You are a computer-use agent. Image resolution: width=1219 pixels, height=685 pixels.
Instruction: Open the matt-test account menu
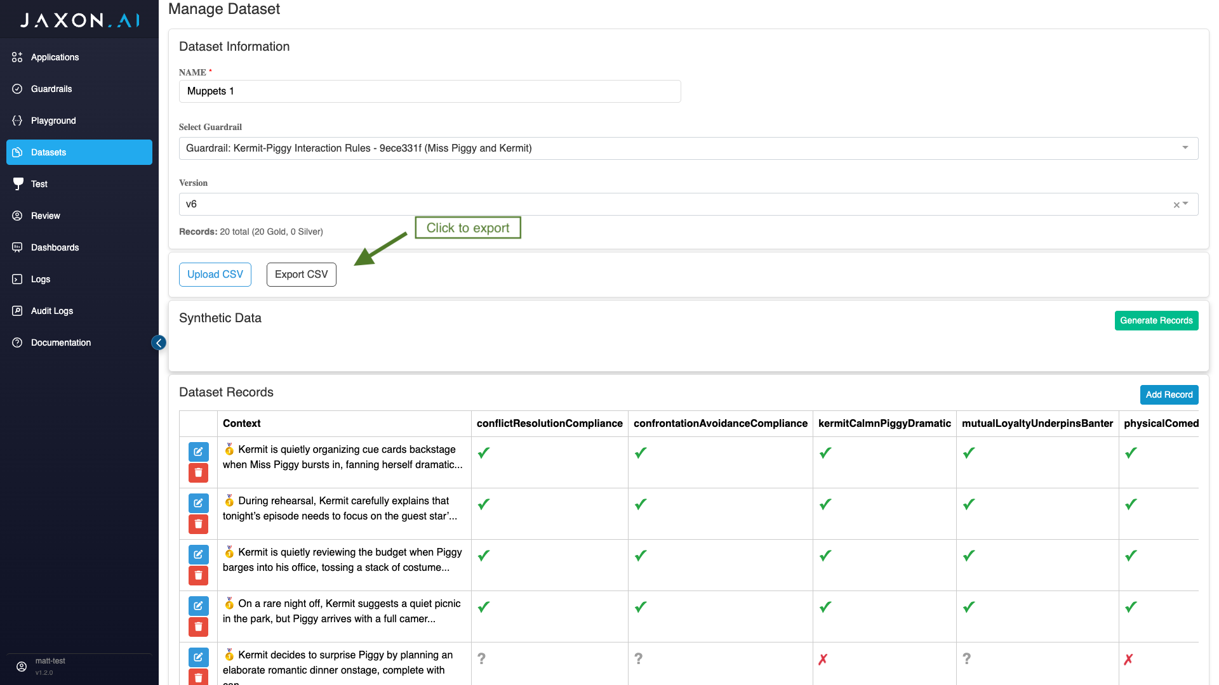pyautogui.click(x=50, y=665)
